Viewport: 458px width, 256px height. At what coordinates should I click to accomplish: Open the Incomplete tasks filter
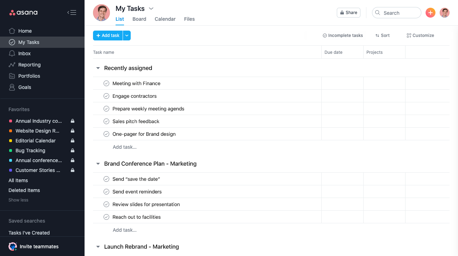pyautogui.click(x=343, y=36)
